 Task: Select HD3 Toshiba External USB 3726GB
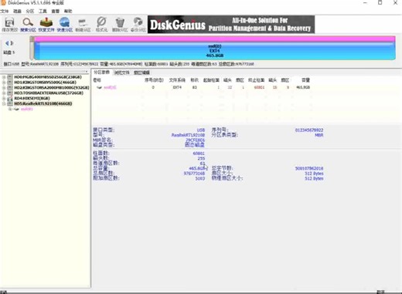point(49,93)
